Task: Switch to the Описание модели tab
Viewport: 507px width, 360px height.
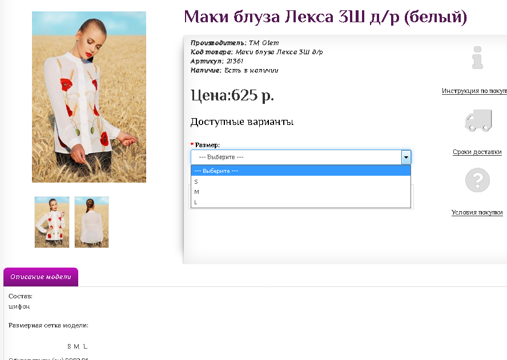Action: tap(41, 277)
